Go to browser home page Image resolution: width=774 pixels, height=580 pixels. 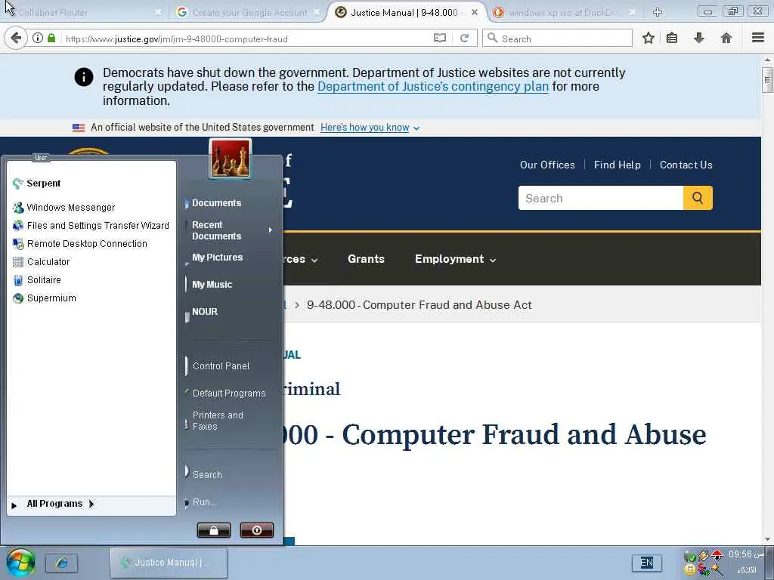pos(726,38)
